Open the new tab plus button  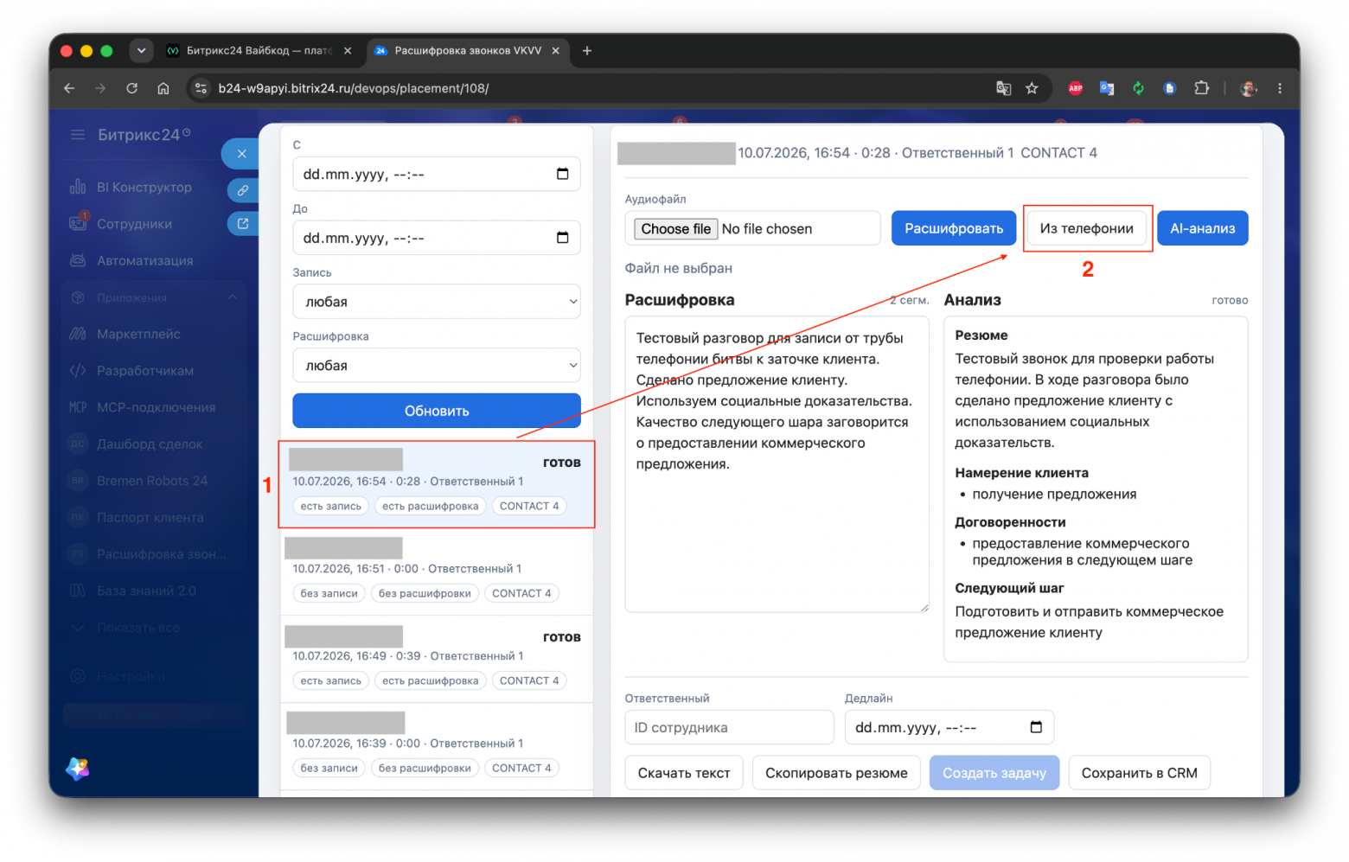(586, 51)
